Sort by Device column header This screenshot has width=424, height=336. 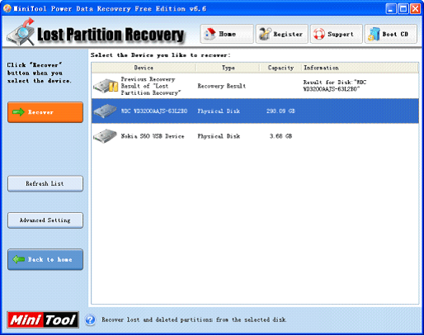pos(144,68)
